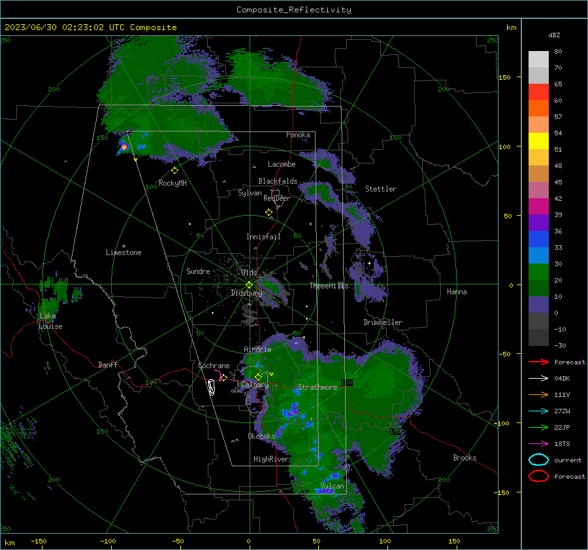The height and width of the screenshot is (550, 588).
Task: Click the Lake Louise label
Action: click(x=50, y=321)
